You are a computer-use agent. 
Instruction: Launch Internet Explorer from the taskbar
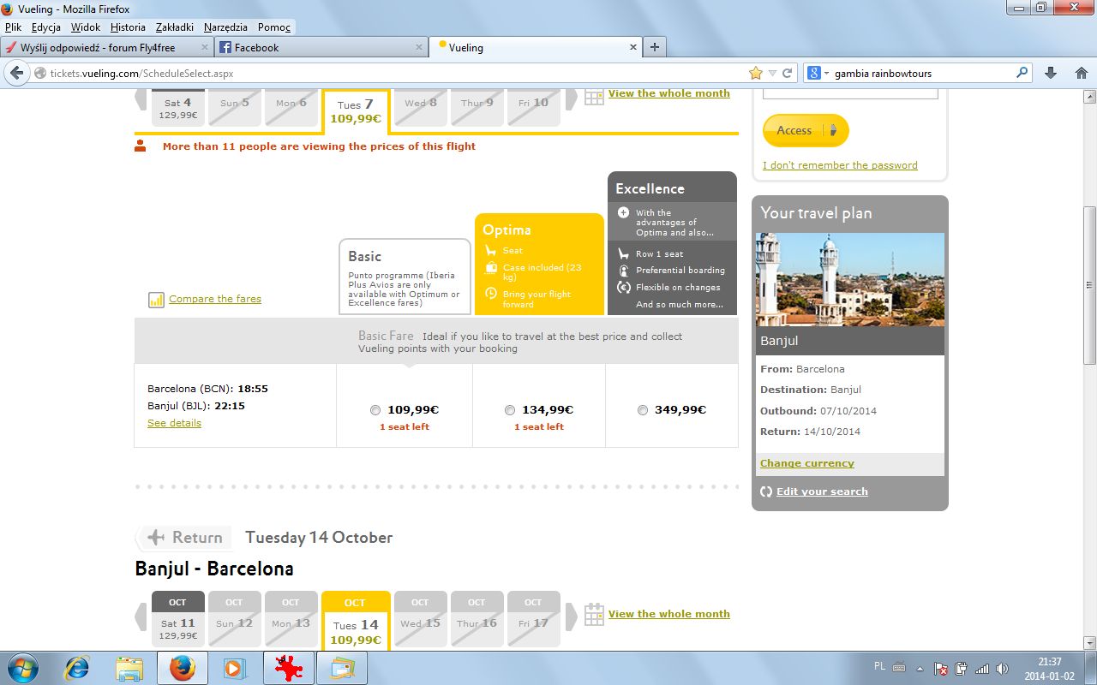click(x=77, y=668)
